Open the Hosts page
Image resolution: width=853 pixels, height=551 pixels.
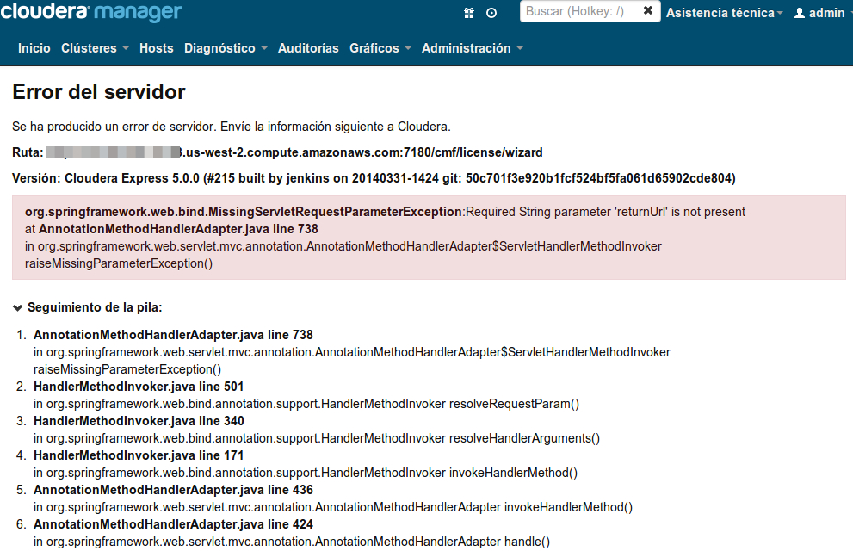tap(156, 48)
